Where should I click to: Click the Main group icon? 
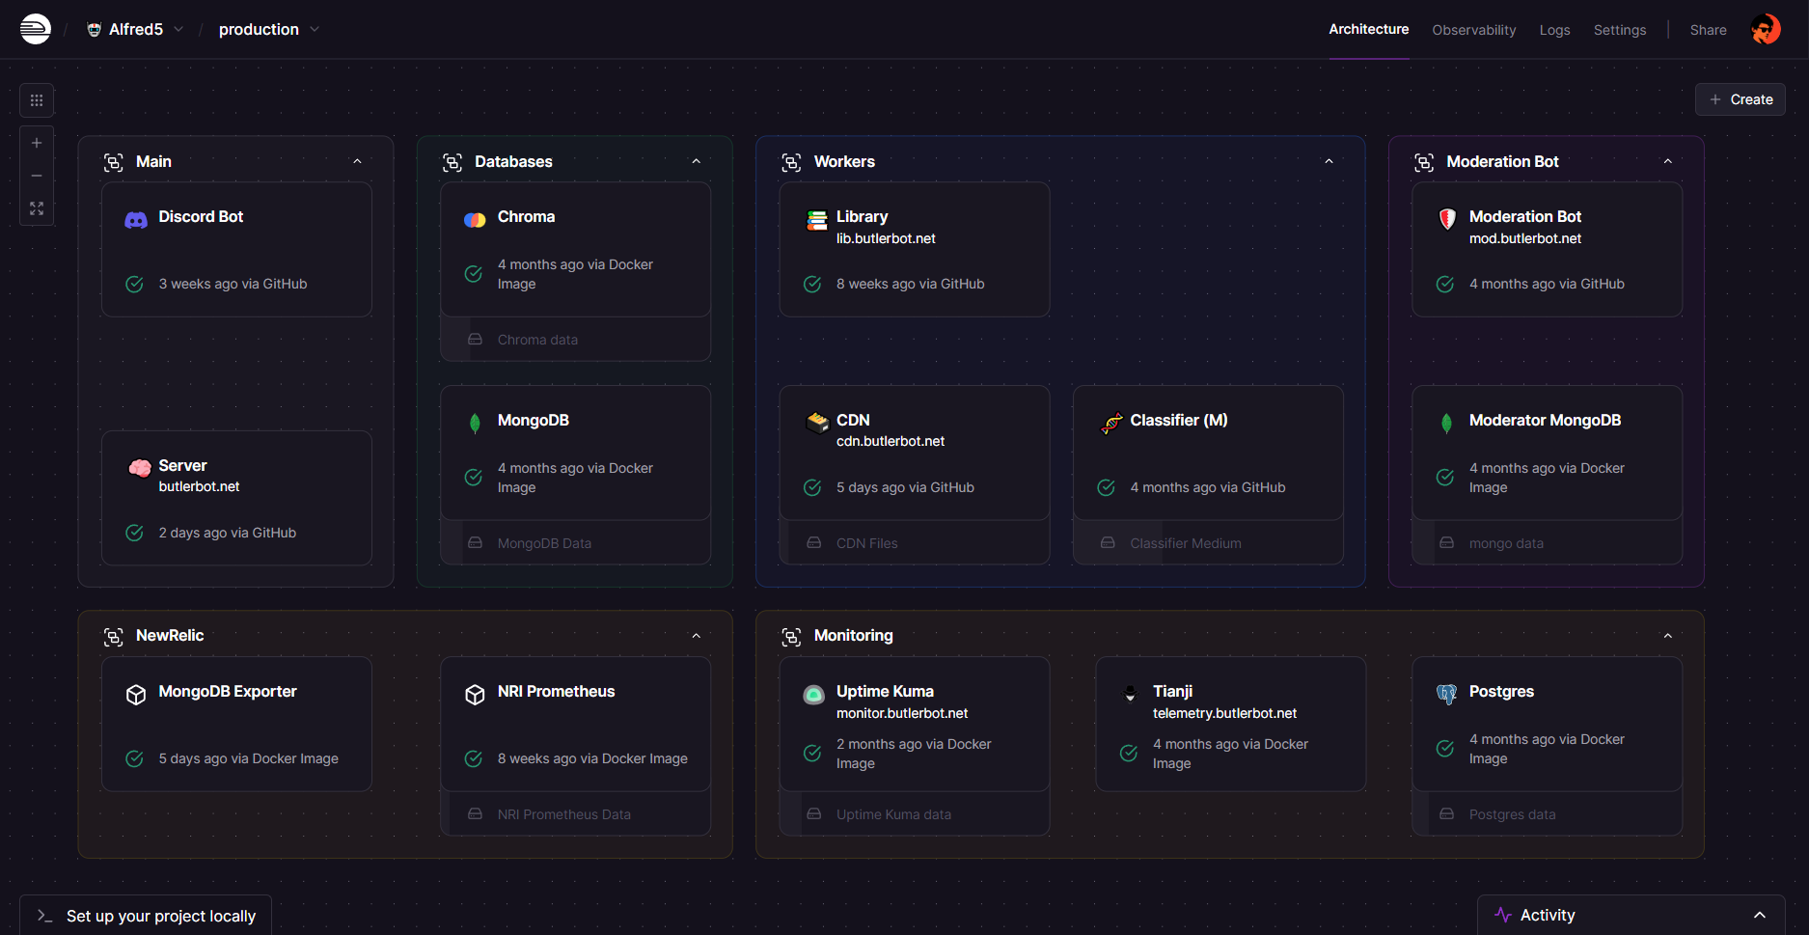[x=114, y=162]
